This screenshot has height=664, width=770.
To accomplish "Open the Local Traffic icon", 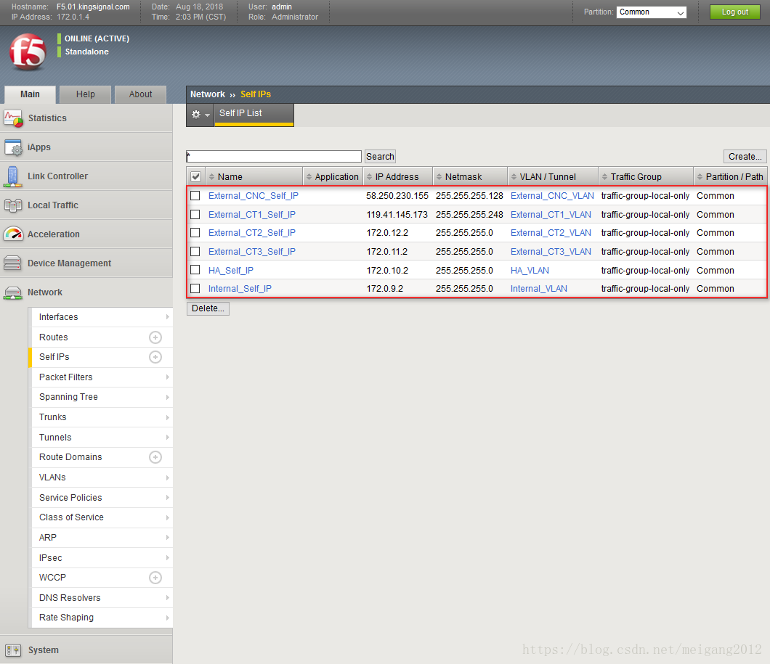I will [13, 205].
